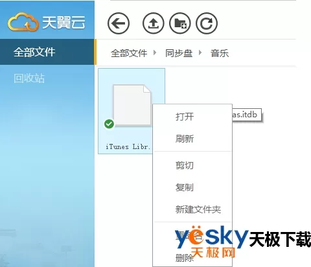Choose 复制 from the context menu
This screenshot has height=267, width=311.
(x=185, y=187)
